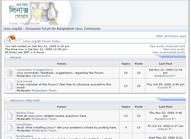
Task: Click the folder icon beside Just Joined
Action: (x=10, y=86)
